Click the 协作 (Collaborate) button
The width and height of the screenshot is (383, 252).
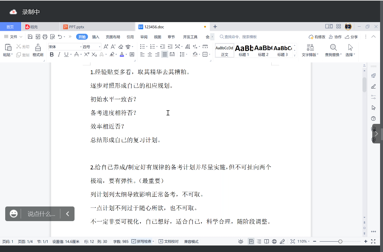click(335, 37)
